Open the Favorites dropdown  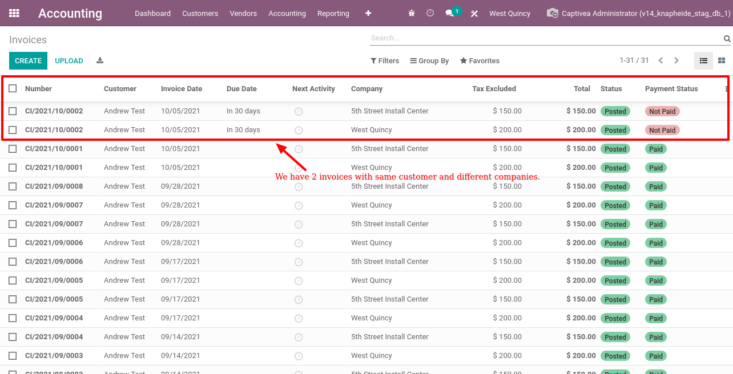point(480,61)
